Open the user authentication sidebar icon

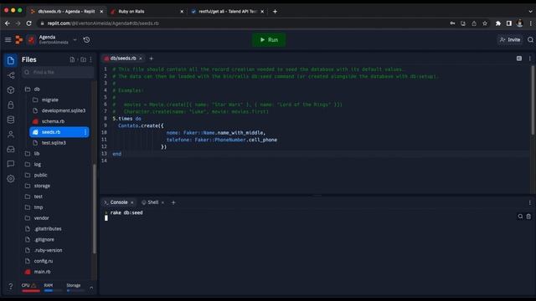(x=11, y=134)
